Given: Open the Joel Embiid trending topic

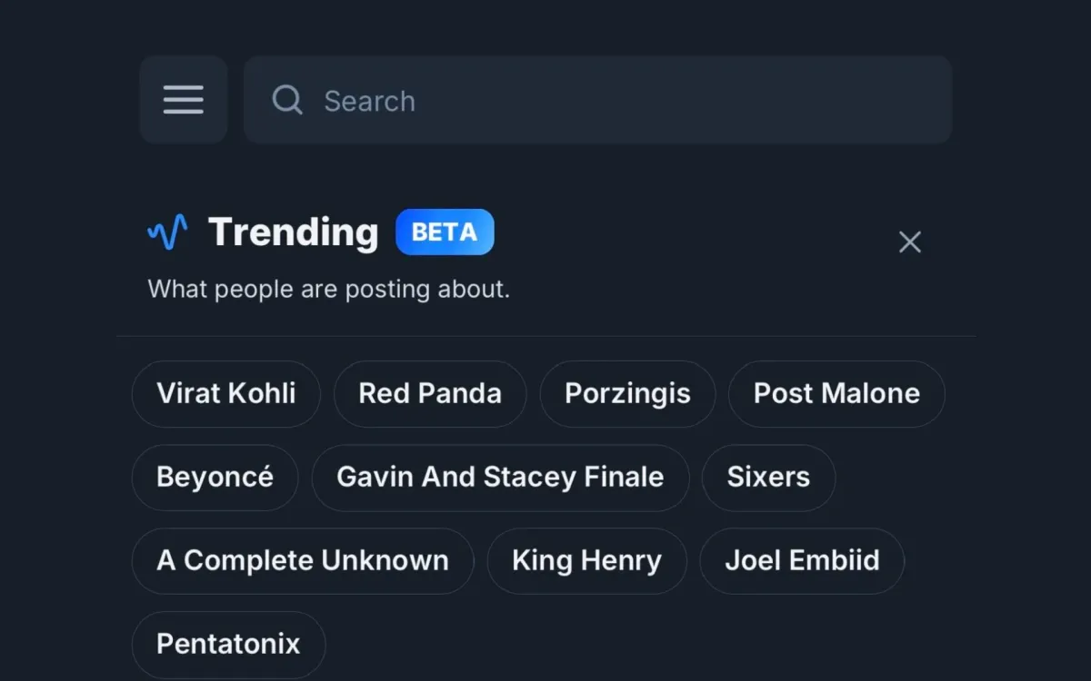Looking at the screenshot, I should click(x=803, y=561).
